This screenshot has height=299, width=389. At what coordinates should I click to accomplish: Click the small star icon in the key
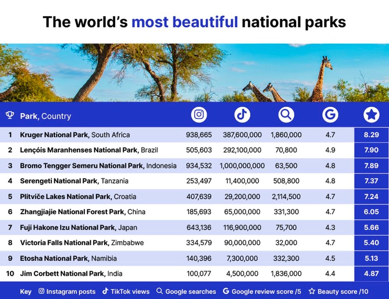pos(312,291)
